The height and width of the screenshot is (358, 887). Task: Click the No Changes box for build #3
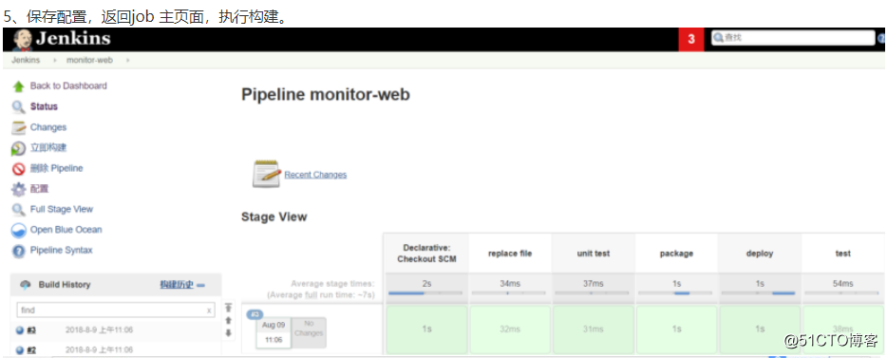coord(309,332)
